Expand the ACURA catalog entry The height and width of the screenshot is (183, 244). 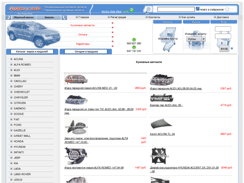coord(11,59)
